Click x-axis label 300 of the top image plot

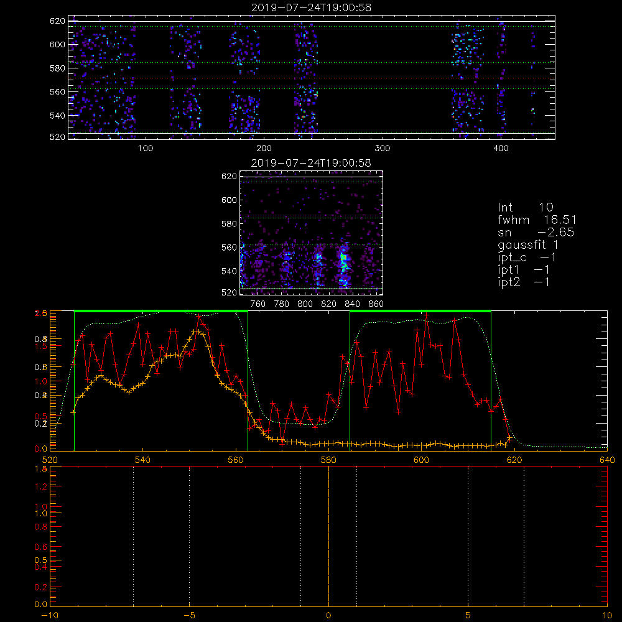click(383, 149)
